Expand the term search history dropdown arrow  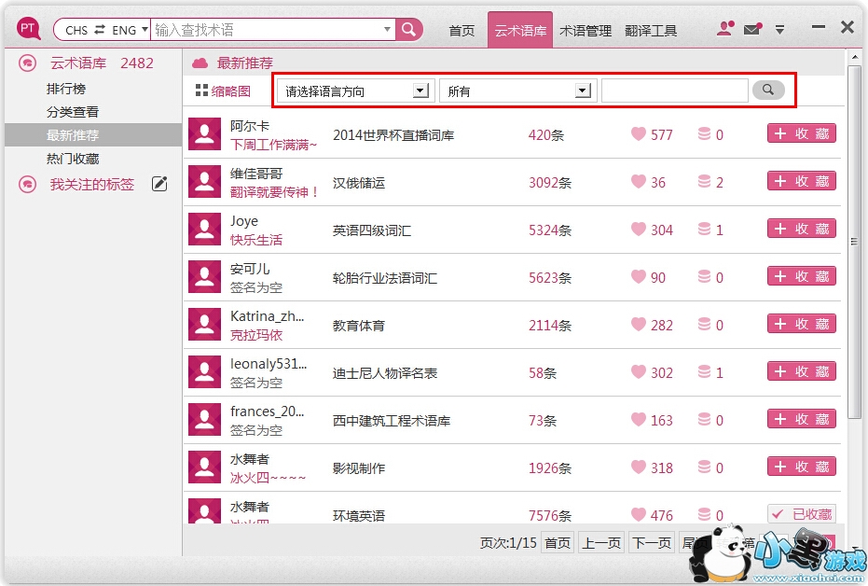(x=388, y=29)
